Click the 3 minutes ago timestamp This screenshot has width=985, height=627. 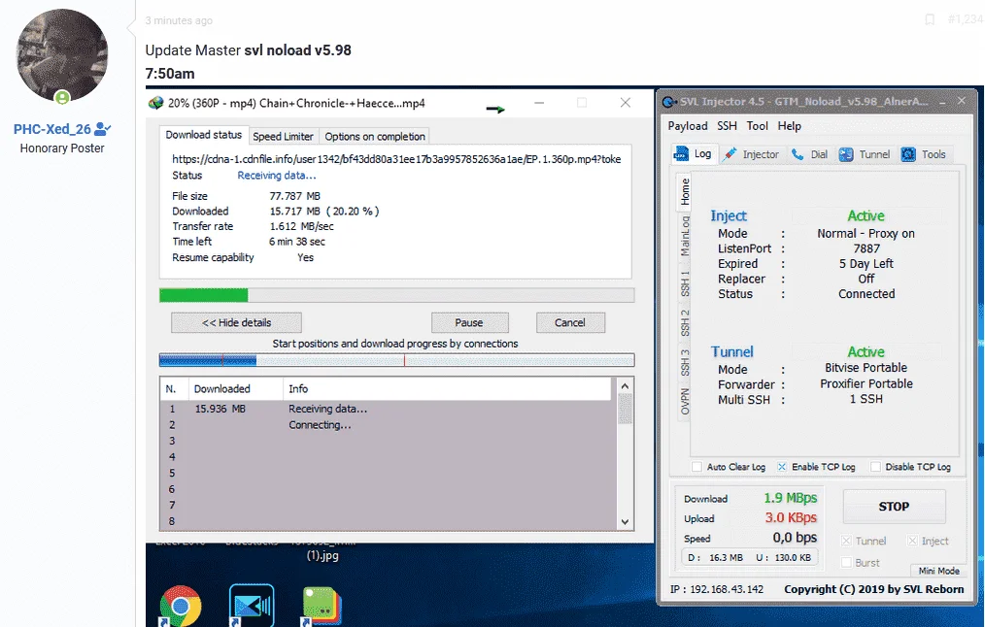179,20
